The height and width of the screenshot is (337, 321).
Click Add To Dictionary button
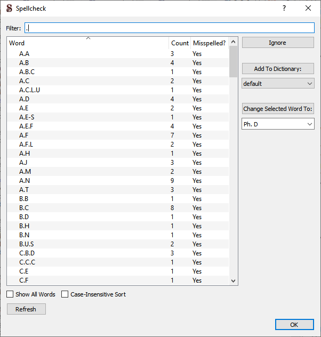click(278, 69)
